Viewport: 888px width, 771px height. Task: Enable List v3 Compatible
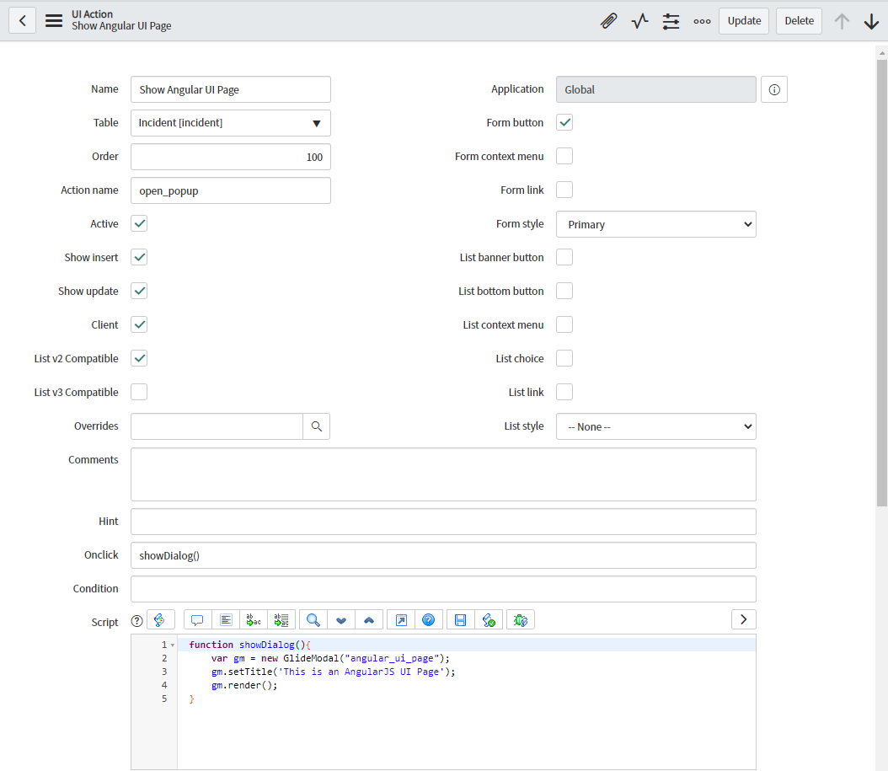pos(138,392)
